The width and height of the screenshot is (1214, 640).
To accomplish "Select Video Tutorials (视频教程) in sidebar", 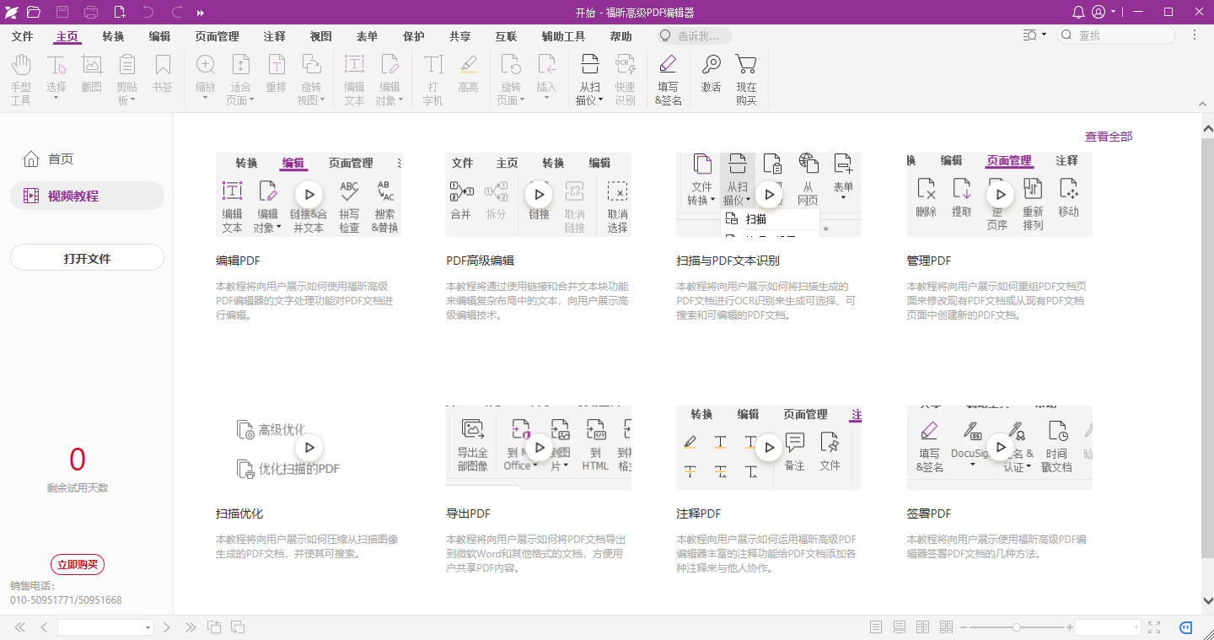I will (87, 196).
